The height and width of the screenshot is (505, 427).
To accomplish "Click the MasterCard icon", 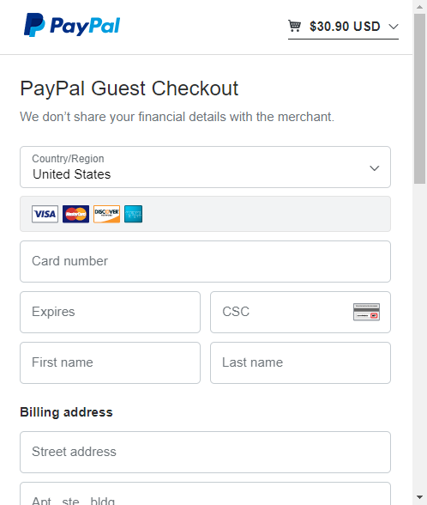I will [75, 214].
